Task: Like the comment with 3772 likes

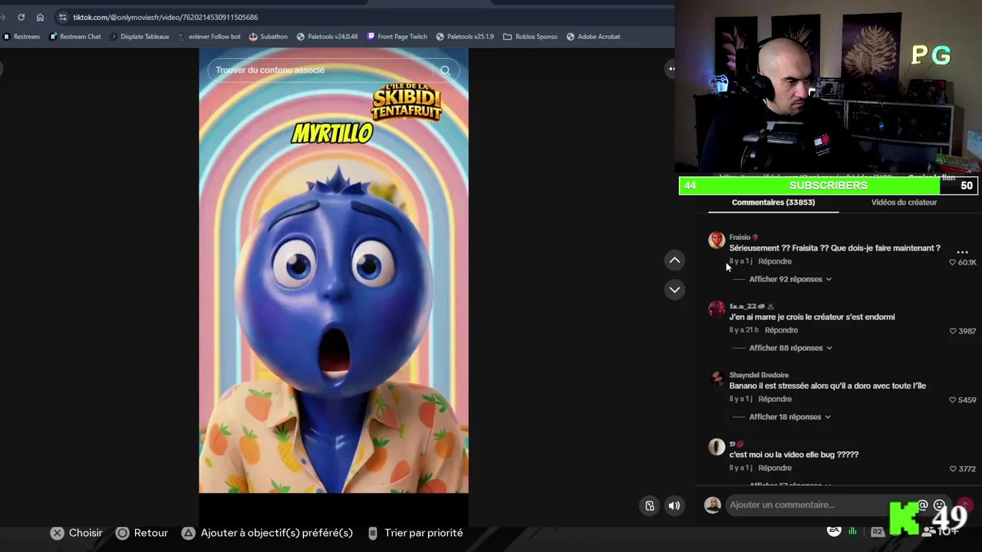Action: pyautogui.click(x=962, y=469)
